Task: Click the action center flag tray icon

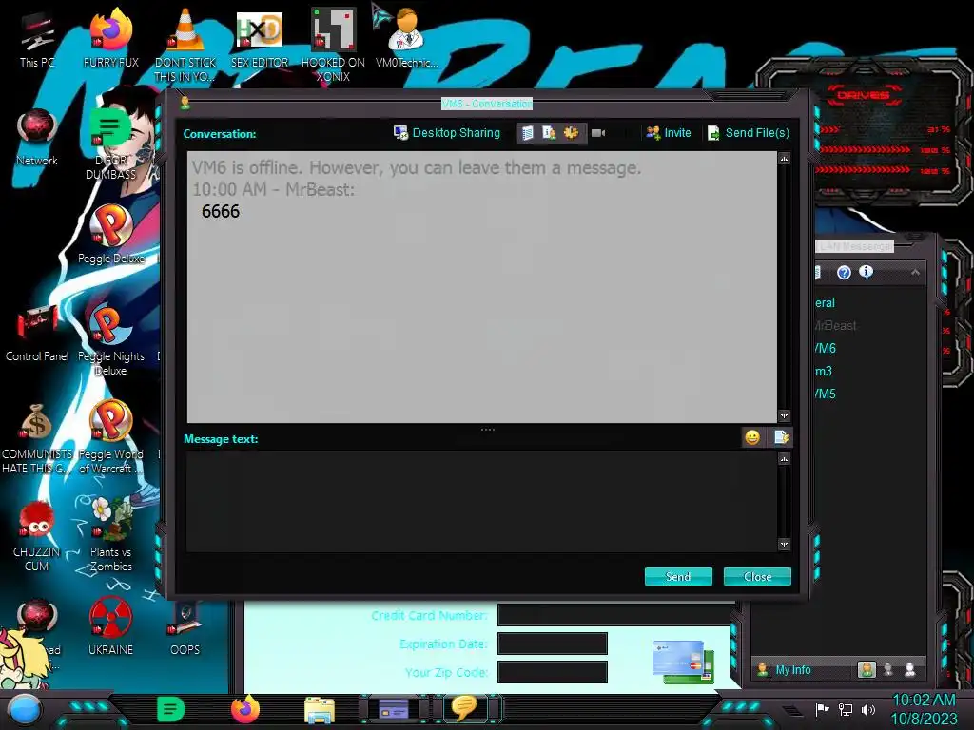Action: point(822,709)
